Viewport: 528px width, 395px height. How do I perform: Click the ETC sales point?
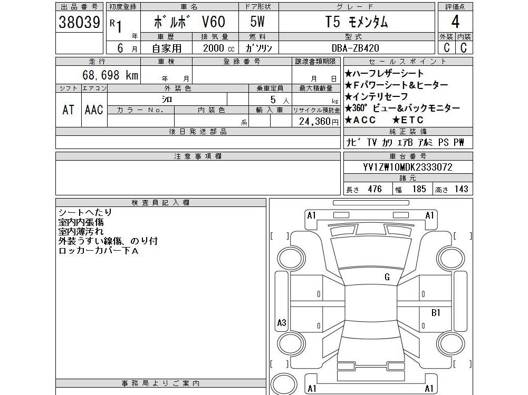pos(408,120)
